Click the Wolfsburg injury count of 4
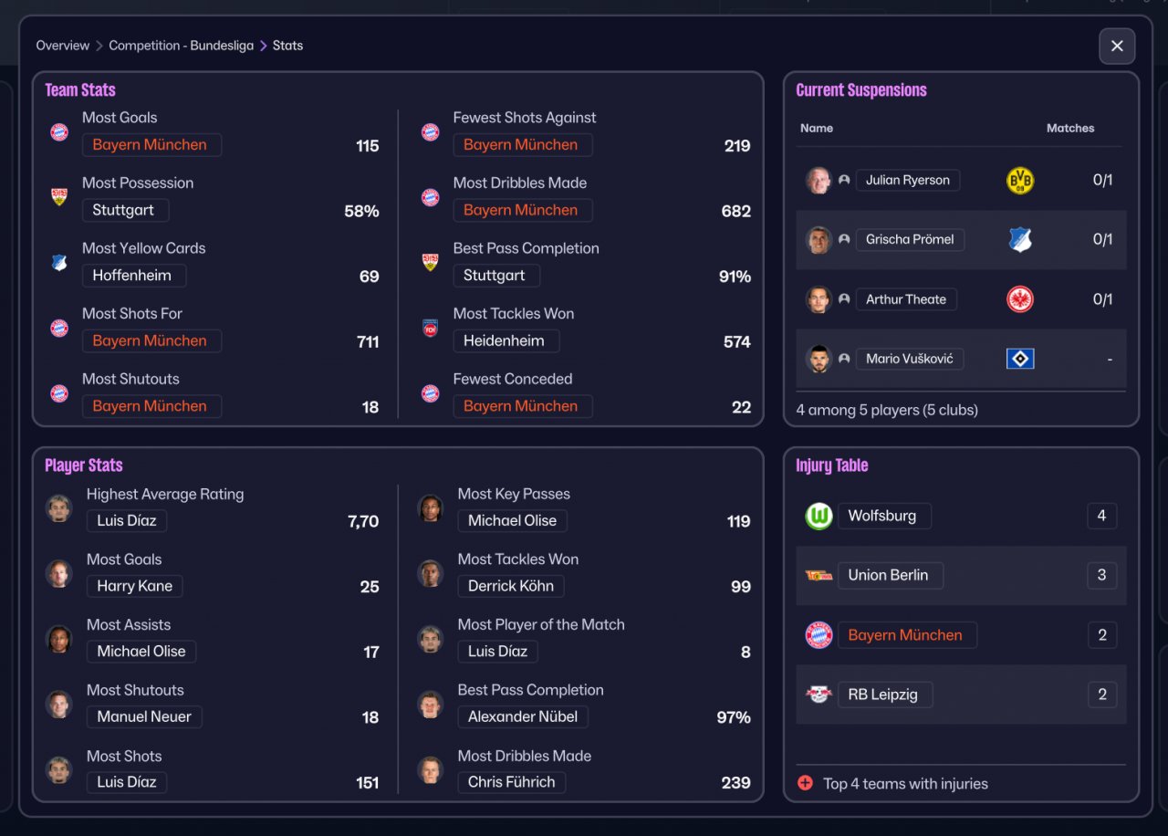Viewport: 1168px width, 836px height. pyautogui.click(x=1101, y=517)
